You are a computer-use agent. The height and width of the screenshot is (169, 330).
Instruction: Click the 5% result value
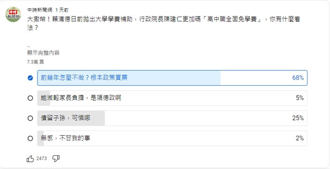(x=300, y=98)
